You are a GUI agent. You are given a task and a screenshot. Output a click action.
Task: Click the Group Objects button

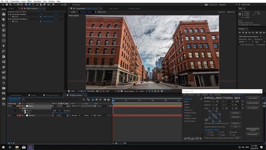[253, 134]
